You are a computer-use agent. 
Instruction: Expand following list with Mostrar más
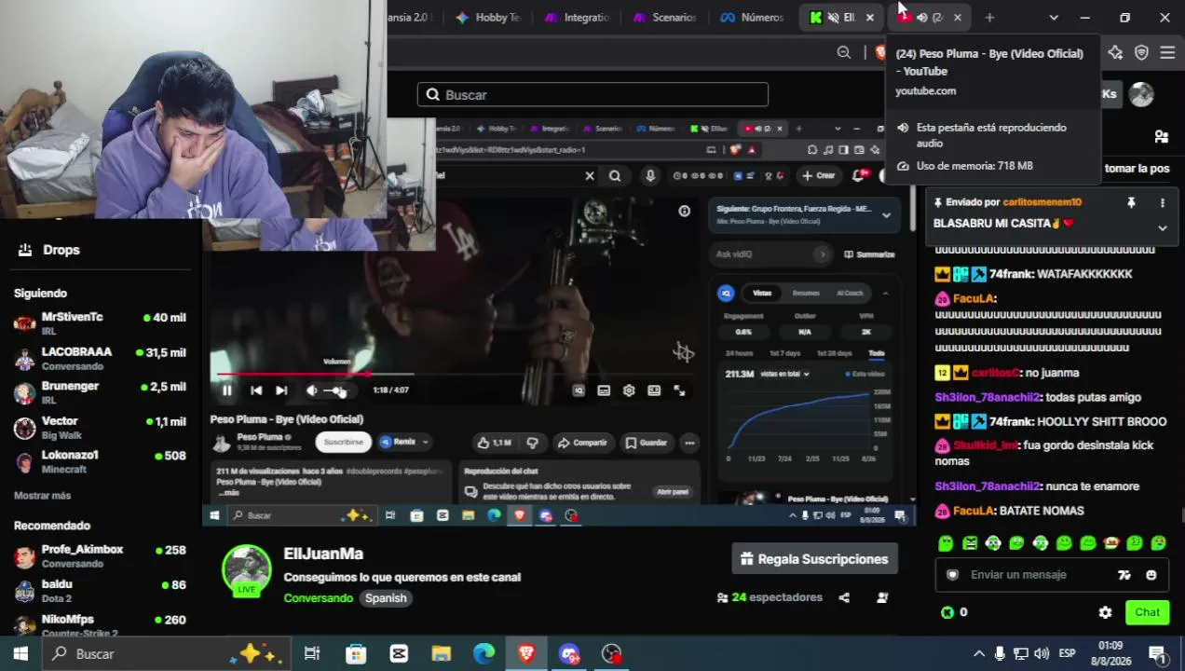[x=42, y=496]
